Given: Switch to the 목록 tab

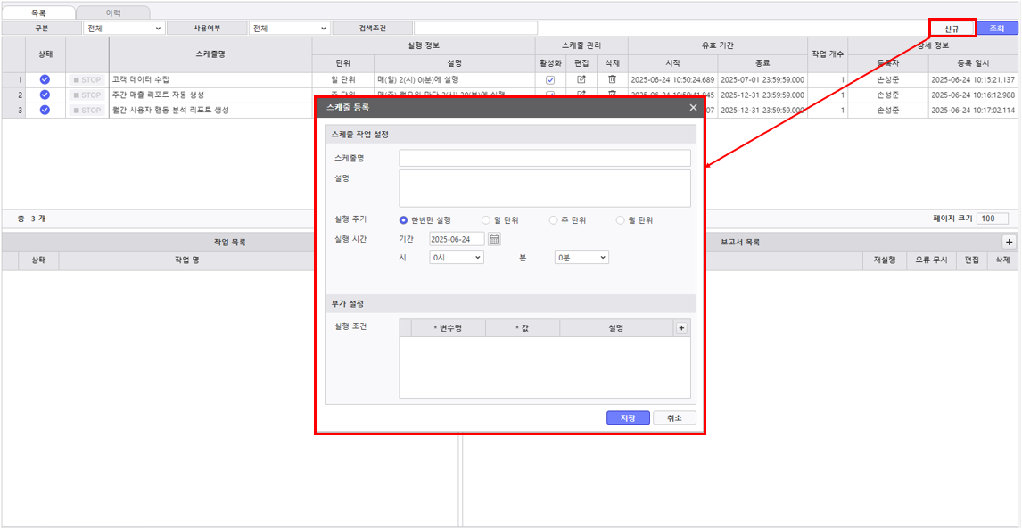Looking at the screenshot, I should click(38, 12).
